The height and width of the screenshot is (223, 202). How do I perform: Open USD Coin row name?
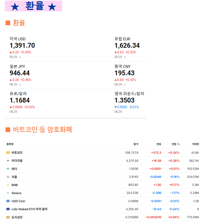point(18,201)
